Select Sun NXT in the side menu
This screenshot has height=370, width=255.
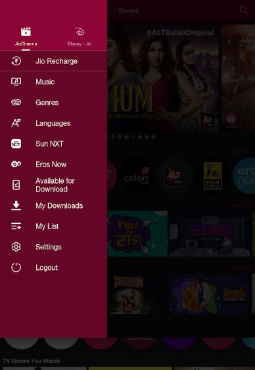click(x=49, y=144)
